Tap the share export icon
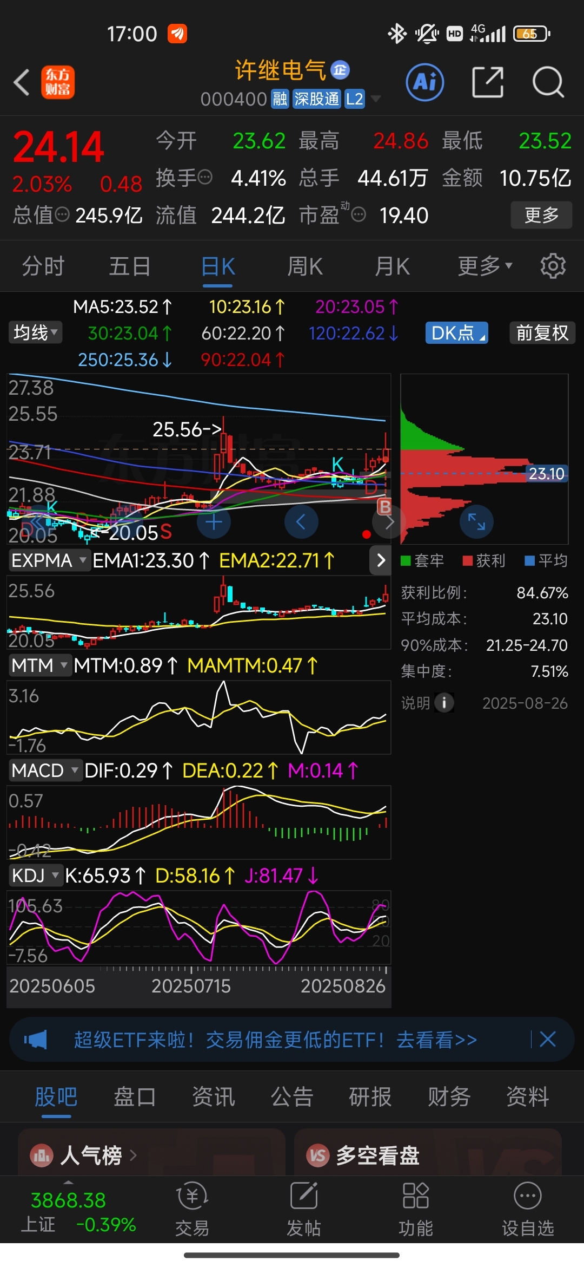 point(488,82)
